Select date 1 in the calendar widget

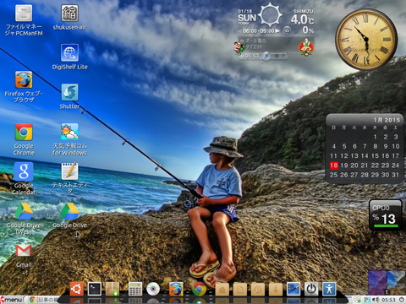376,137
